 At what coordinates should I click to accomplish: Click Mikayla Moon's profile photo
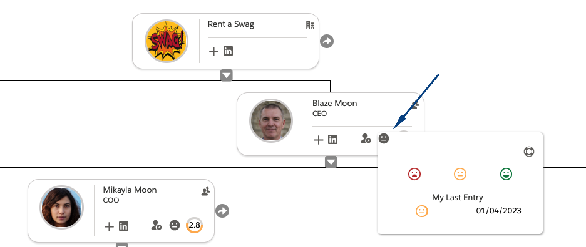(61, 207)
